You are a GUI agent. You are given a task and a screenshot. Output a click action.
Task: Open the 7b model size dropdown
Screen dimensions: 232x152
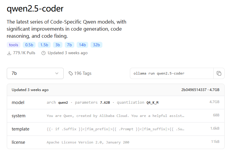coord(35,73)
